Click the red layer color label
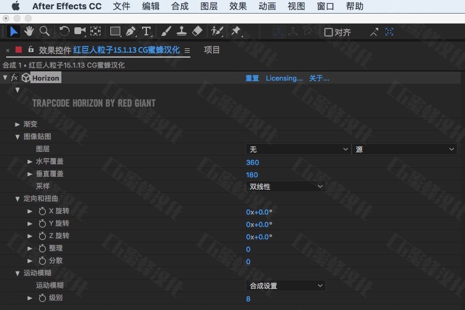This screenshot has height=310, width=465. click(19, 50)
